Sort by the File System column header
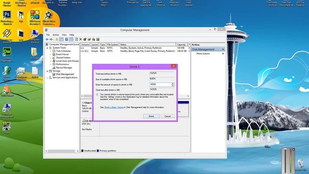309x174 pixels. pyautogui.click(x=112, y=44)
